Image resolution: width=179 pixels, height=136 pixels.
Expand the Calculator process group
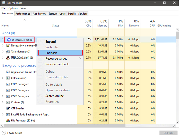coord(3,78)
